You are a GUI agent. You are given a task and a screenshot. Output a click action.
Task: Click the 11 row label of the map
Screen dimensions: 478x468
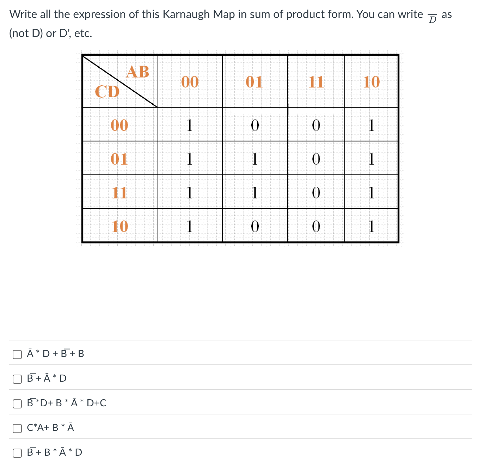click(120, 193)
